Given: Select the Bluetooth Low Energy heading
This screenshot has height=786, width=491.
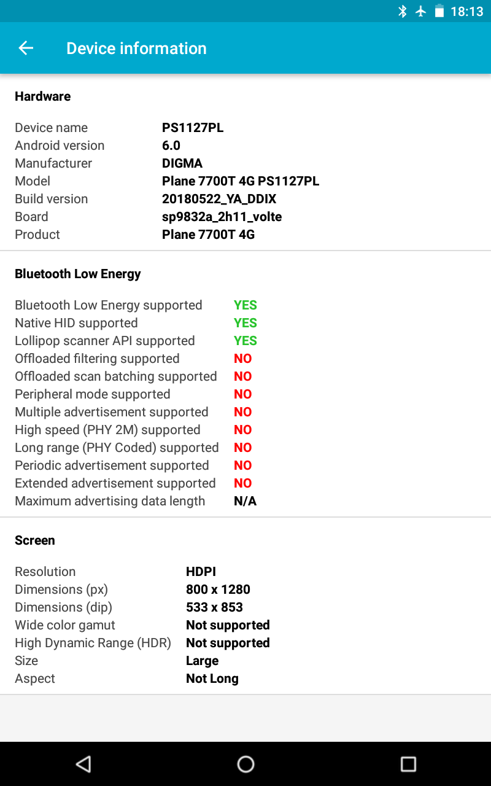Looking at the screenshot, I should [x=78, y=274].
